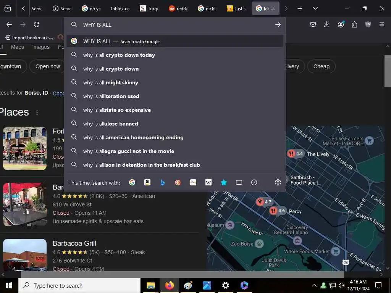Open Barbacoa Grill photo thumbnail
The height and width of the screenshot is (293, 391).
pyautogui.click(x=25, y=255)
